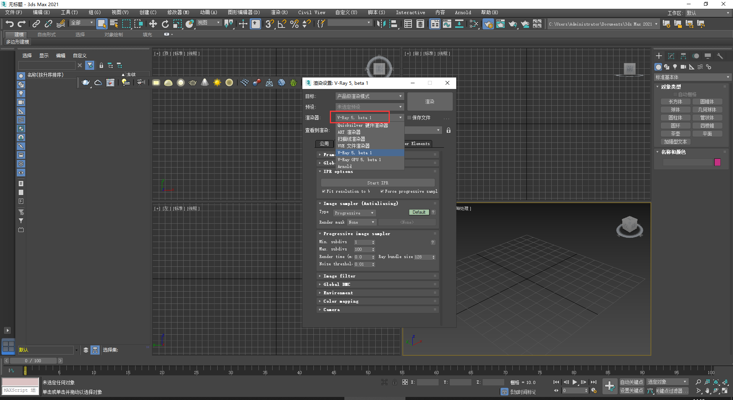Select V-Ray GPU 5, beta 1 renderer

(359, 160)
